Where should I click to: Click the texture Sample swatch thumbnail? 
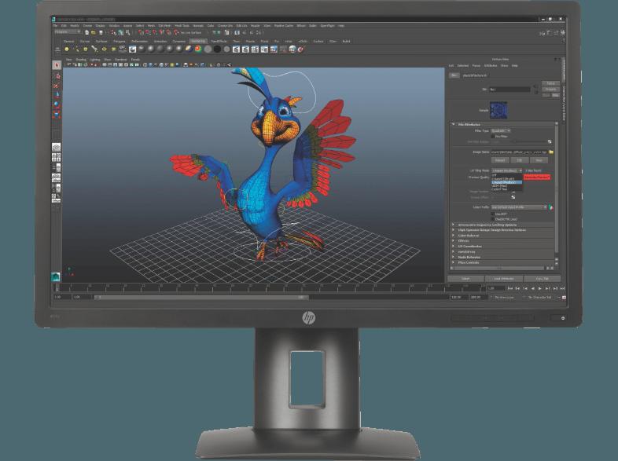(498, 110)
